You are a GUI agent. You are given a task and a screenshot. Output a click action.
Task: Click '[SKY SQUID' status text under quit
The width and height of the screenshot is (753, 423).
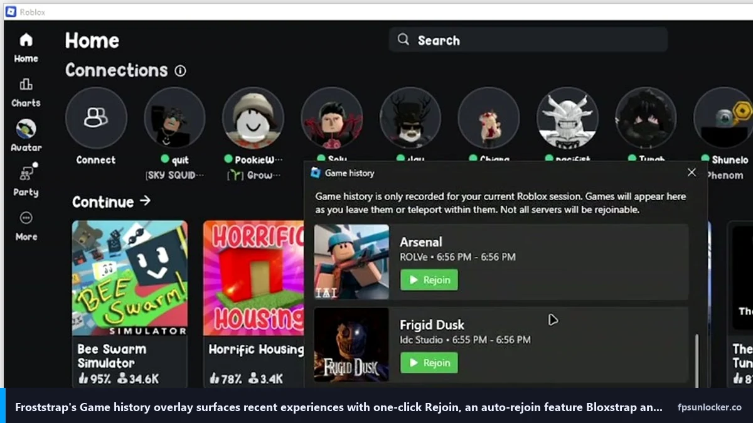pyautogui.click(x=174, y=175)
